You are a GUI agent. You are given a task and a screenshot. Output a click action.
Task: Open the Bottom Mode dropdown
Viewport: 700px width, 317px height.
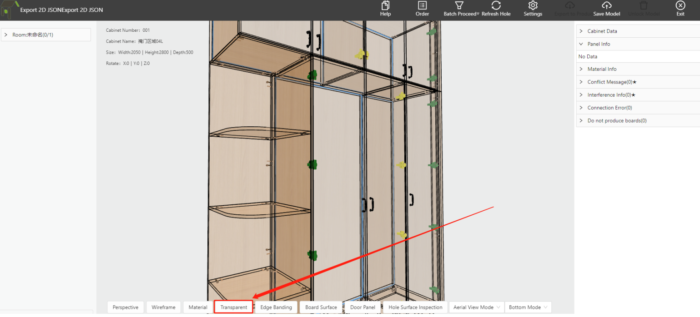point(528,307)
